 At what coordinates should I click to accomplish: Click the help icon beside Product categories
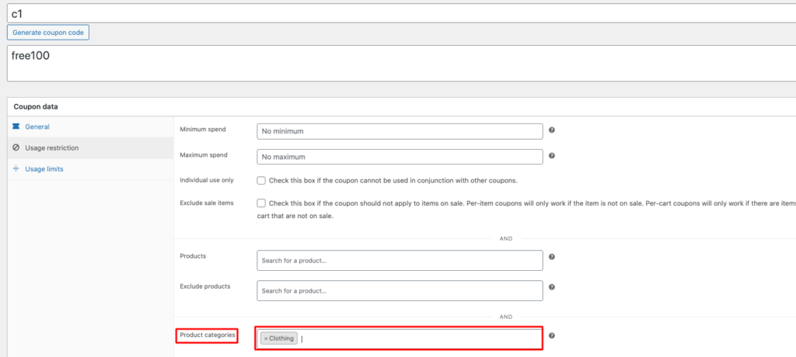pos(551,336)
